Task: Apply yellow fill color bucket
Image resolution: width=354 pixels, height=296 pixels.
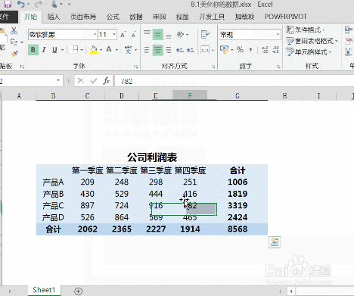Action: [93, 50]
